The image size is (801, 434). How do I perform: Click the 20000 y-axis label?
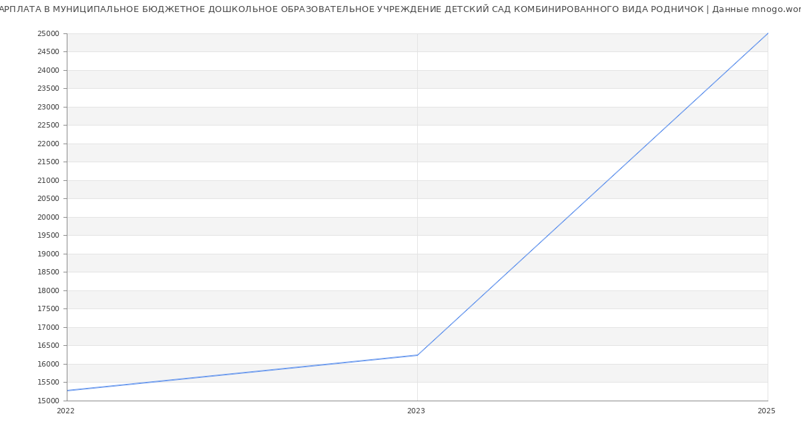[49, 218]
